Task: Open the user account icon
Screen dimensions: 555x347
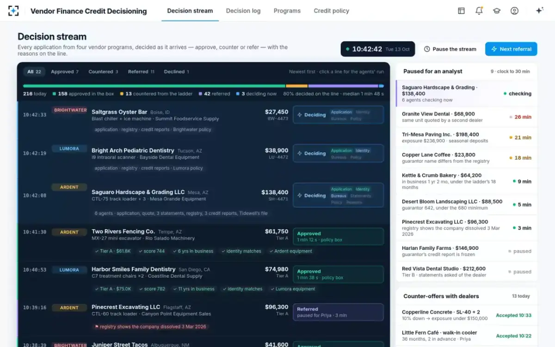Action: 514,11
